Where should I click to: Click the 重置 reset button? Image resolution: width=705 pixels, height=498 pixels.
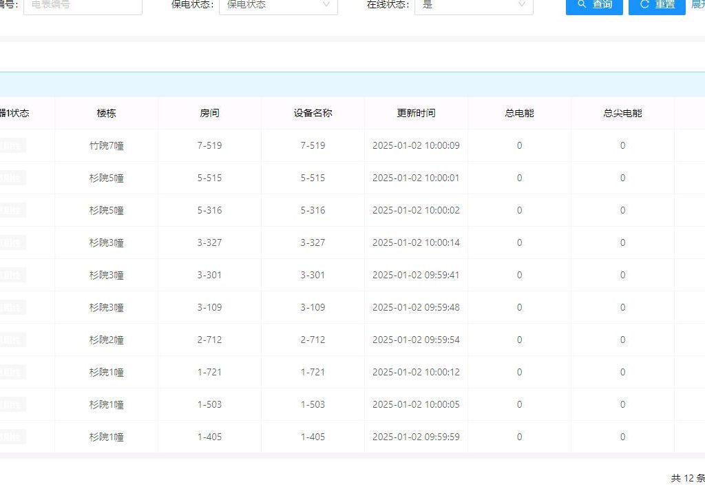coord(657,6)
